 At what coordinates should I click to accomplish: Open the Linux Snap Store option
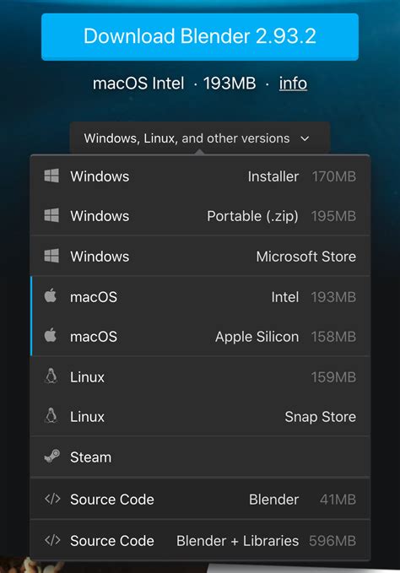200,417
